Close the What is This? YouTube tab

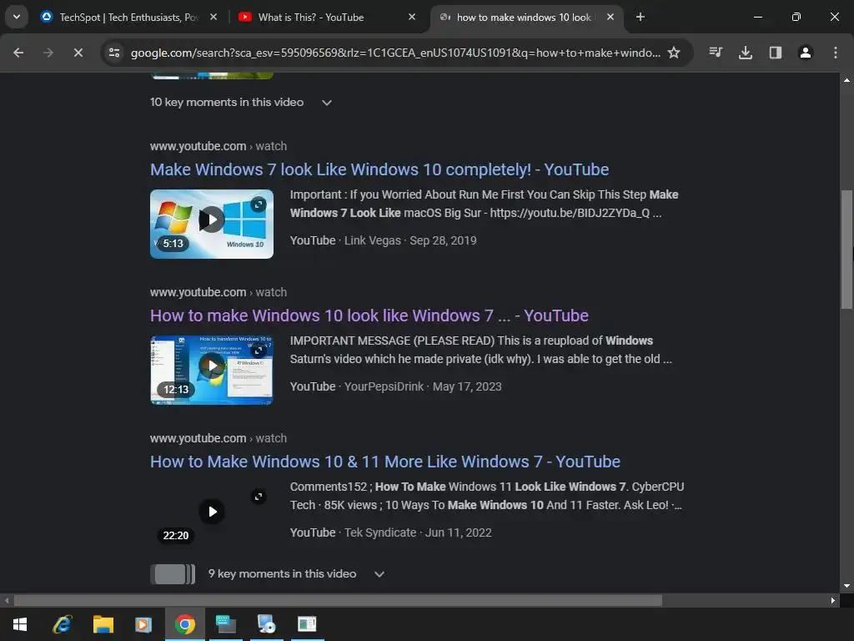click(x=412, y=17)
